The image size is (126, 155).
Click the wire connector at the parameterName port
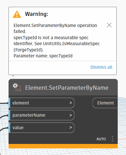click(x=8, y=115)
